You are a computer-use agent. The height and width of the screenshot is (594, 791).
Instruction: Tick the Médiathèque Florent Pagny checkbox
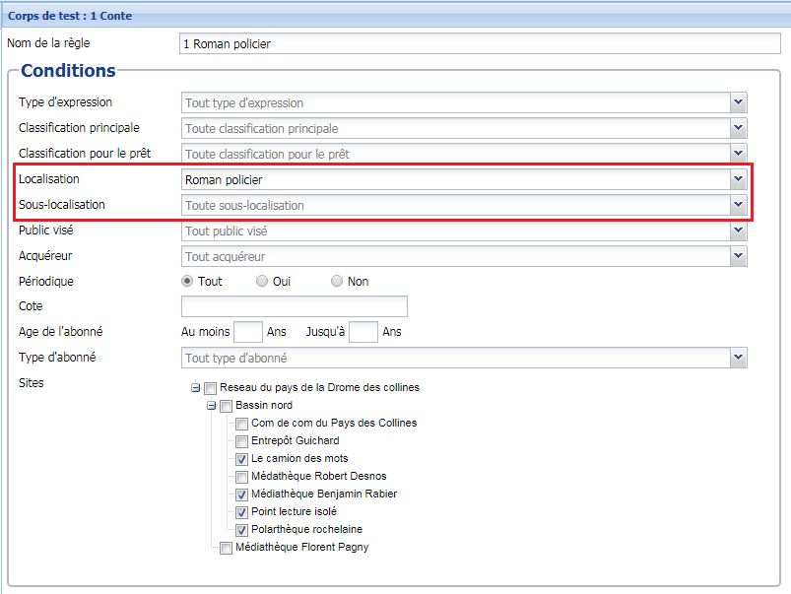click(227, 548)
